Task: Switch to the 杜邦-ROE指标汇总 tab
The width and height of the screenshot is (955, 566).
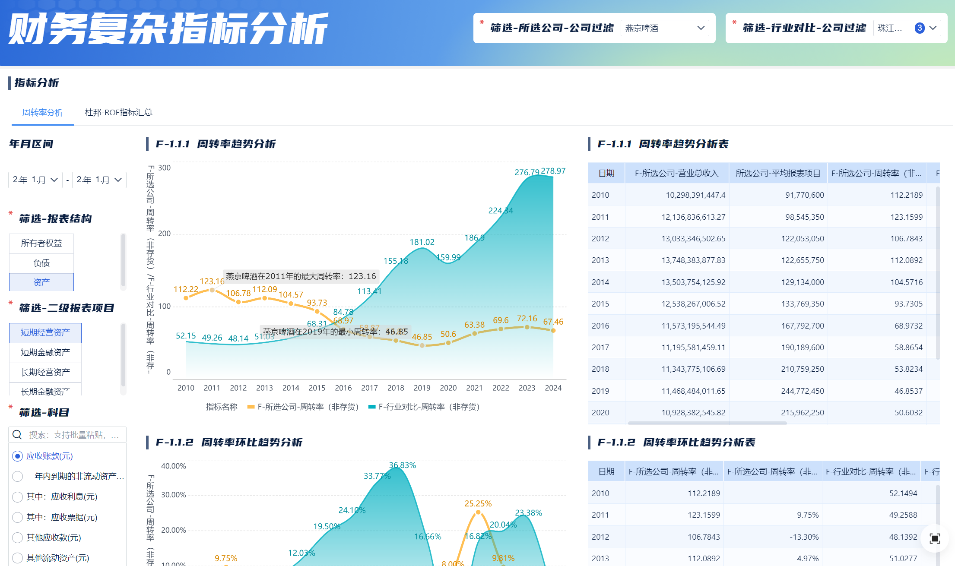Action: click(x=118, y=113)
